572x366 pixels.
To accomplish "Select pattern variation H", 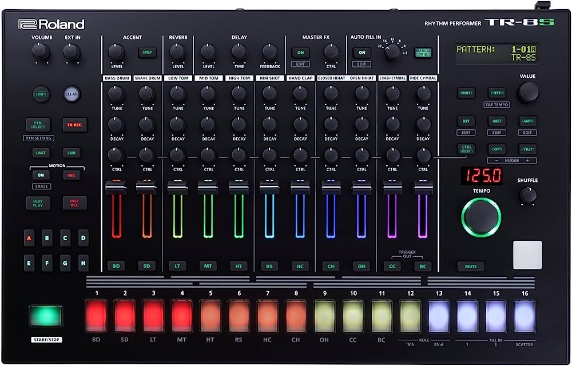I will point(84,262).
